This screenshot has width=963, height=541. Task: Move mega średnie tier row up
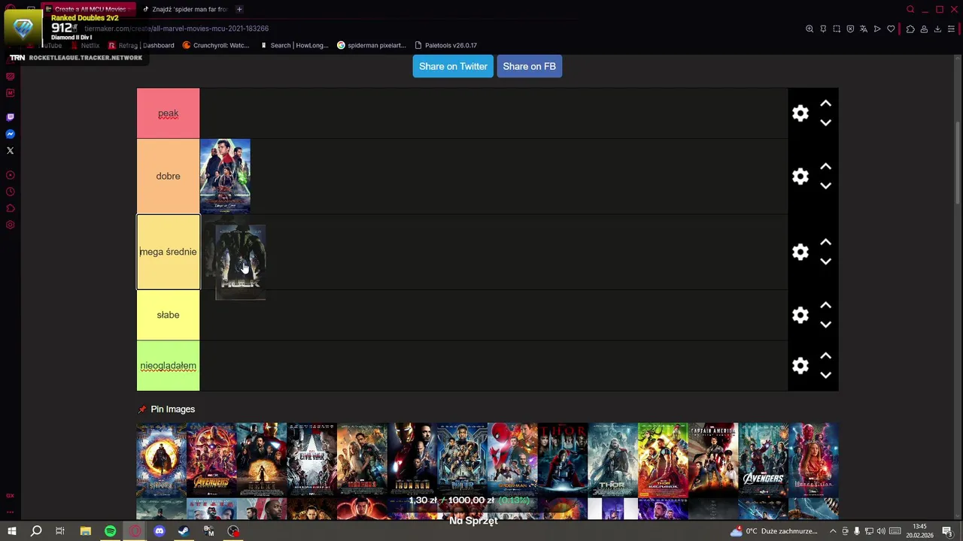tap(825, 243)
